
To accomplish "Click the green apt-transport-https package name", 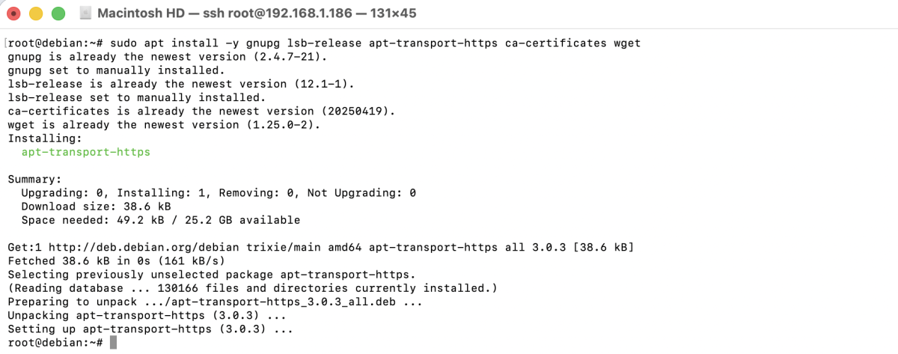I will [x=86, y=152].
